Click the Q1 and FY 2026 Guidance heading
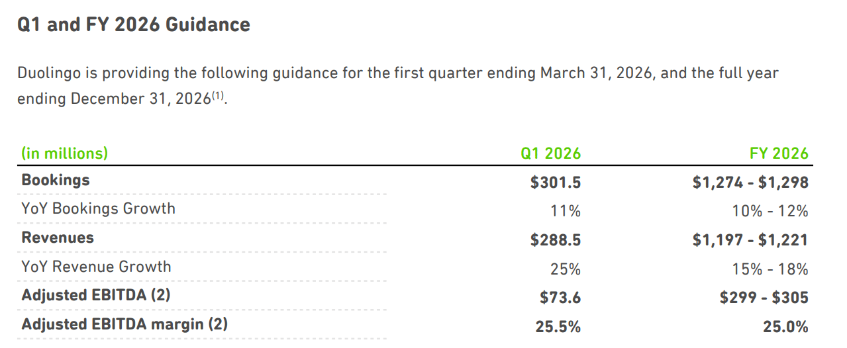 tap(134, 25)
